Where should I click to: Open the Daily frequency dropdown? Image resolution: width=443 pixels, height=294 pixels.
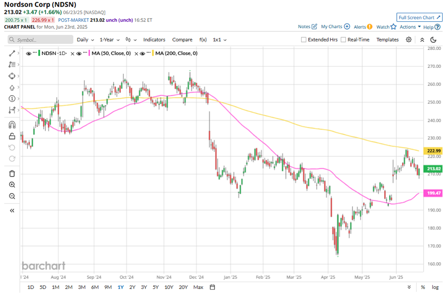85,40
